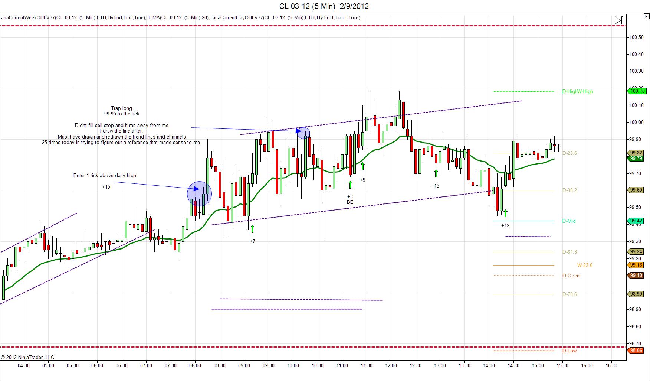This screenshot has width=650, height=381.
Task: Click the scroll-to-latest-bar arrow icon
Action: (619, 20)
